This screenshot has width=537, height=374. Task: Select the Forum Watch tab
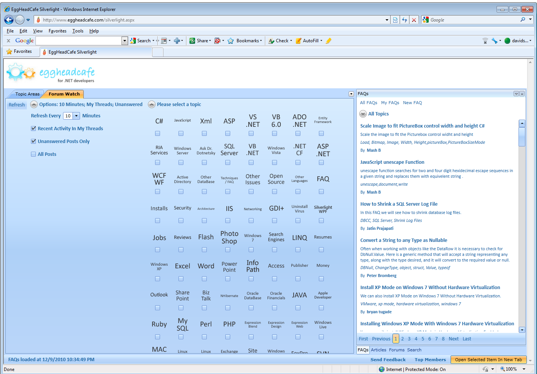pos(64,94)
